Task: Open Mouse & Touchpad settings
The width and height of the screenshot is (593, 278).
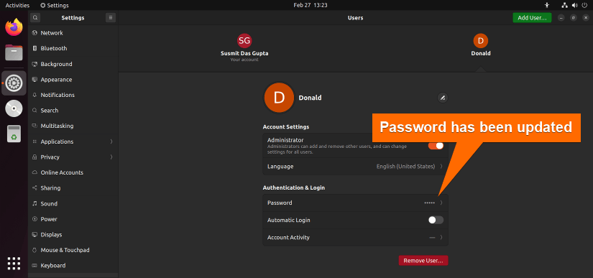Action: pyautogui.click(x=73, y=250)
